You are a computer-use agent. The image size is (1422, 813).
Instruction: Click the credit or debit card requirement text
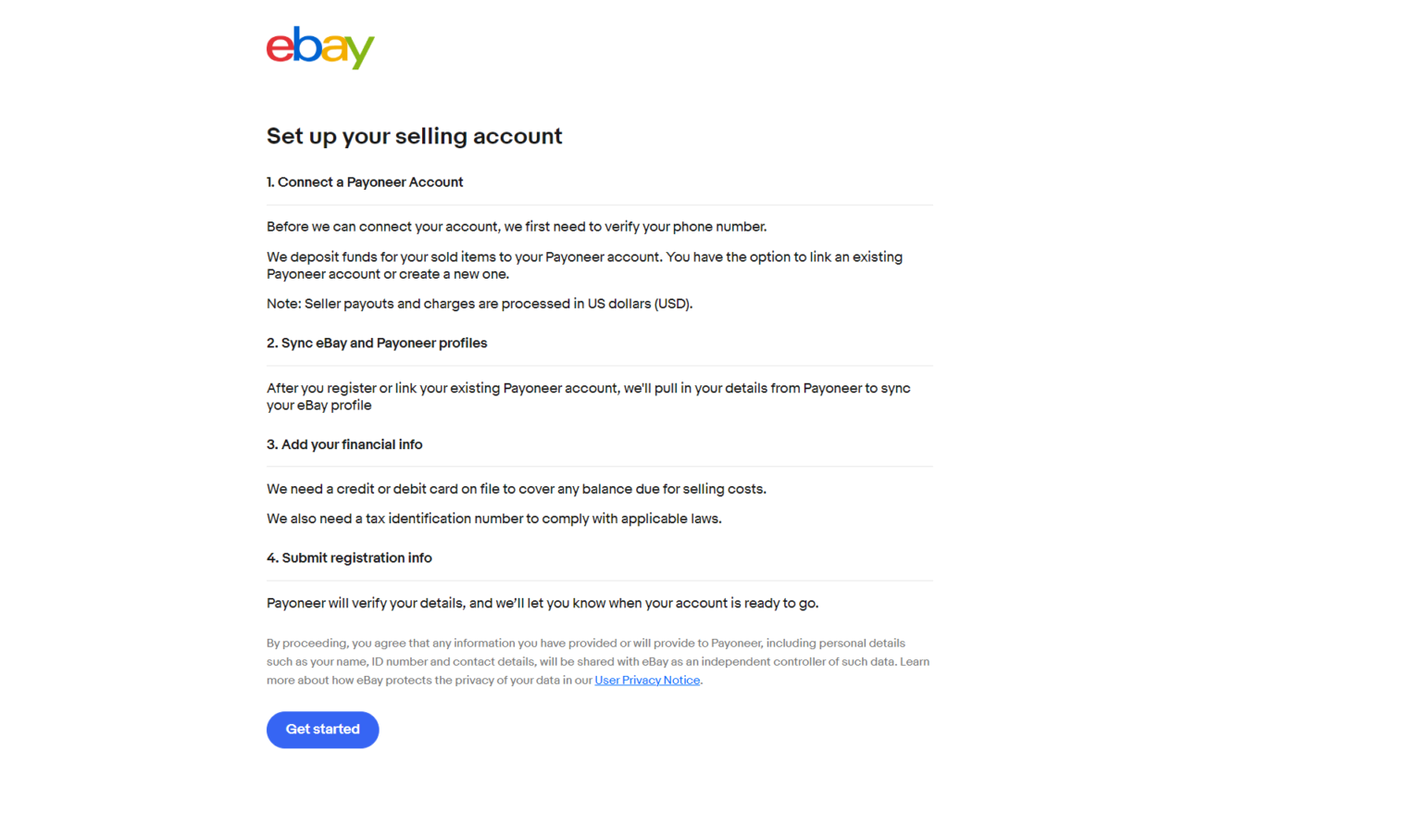pos(516,488)
